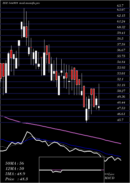Click the 53.01 axis label
130x183 pixels.
click(121, 73)
